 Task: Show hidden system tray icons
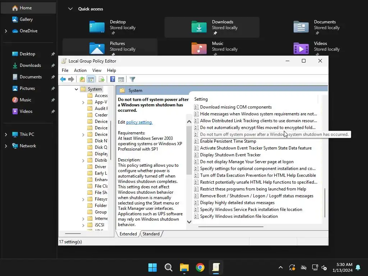click(281, 267)
